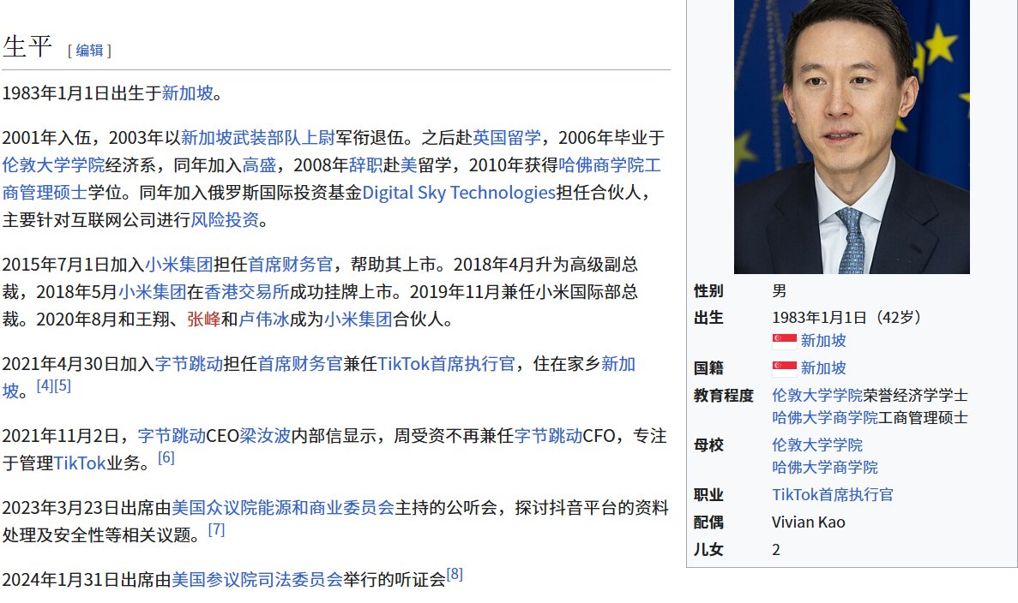Open 新加坡 link in infobox 国籍 row
The height and width of the screenshot is (603, 1018).
pos(823,368)
